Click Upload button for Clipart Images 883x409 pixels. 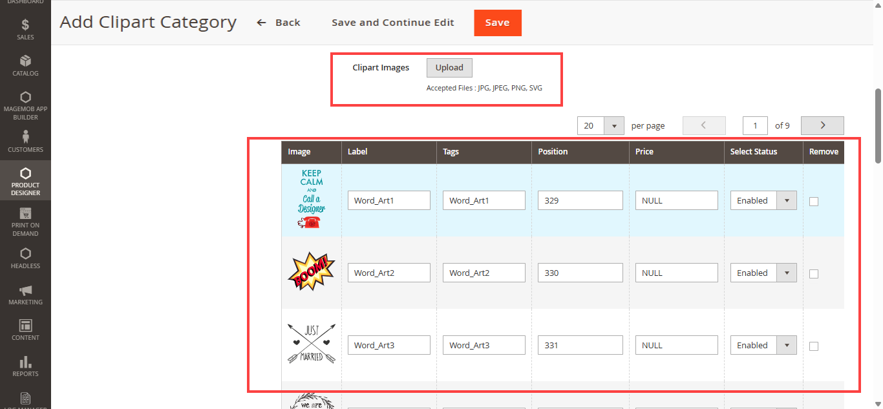click(449, 68)
